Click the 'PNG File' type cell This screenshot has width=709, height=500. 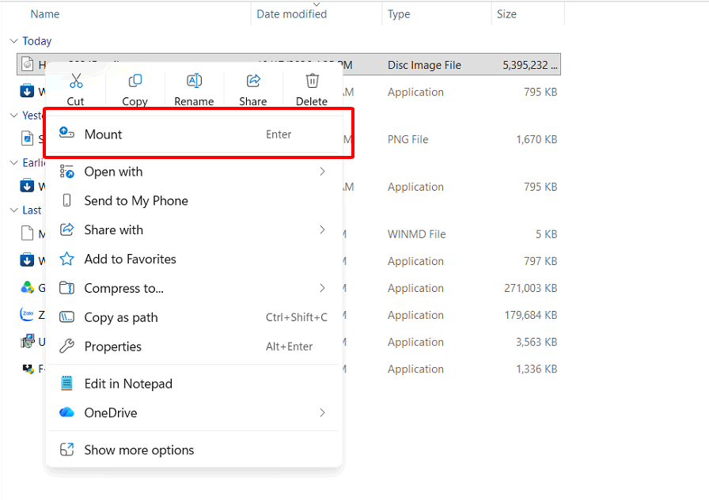408,139
